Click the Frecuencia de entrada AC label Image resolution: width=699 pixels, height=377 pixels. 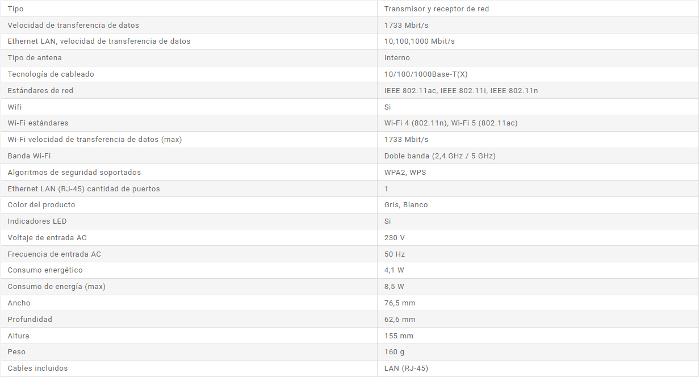tap(54, 254)
